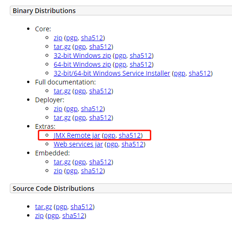Viewport: 232px width, 238px height.
Task: Open pgp signature for JMX Remote jar
Action: (x=110, y=136)
